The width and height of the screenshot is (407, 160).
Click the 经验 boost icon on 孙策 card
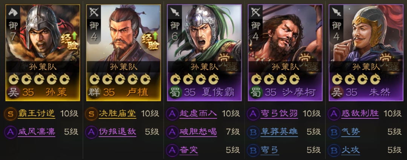click(x=70, y=41)
